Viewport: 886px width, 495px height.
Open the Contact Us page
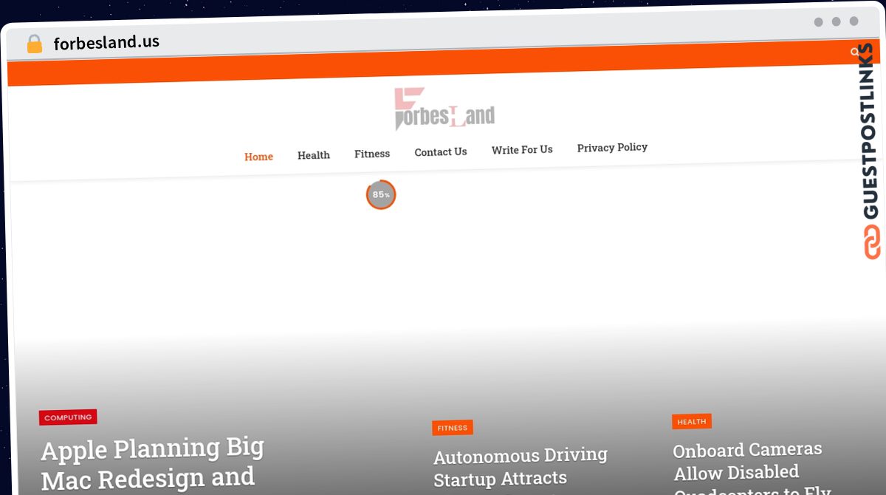441,151
